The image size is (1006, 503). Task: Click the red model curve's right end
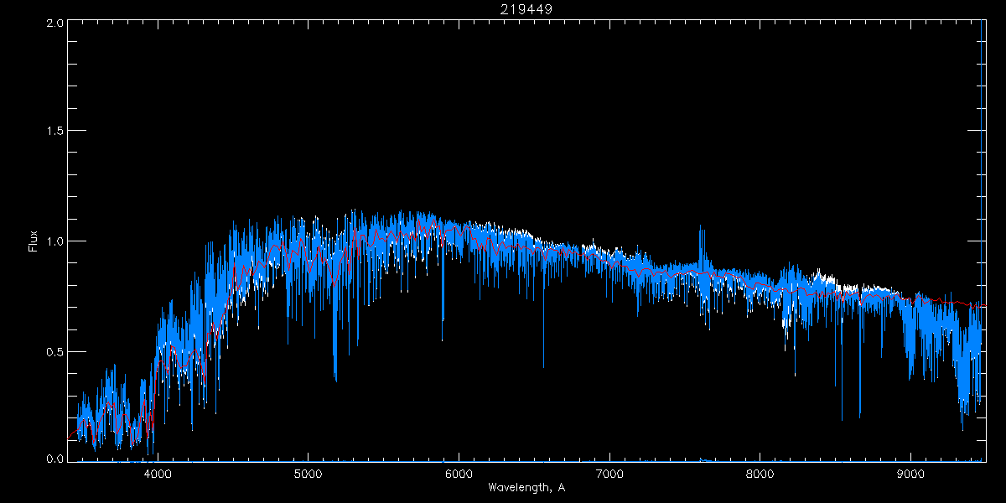(984, 306)
